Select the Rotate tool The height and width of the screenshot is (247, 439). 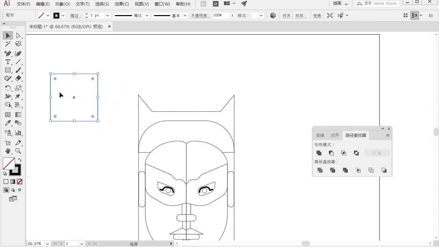[x=8, y=89]
